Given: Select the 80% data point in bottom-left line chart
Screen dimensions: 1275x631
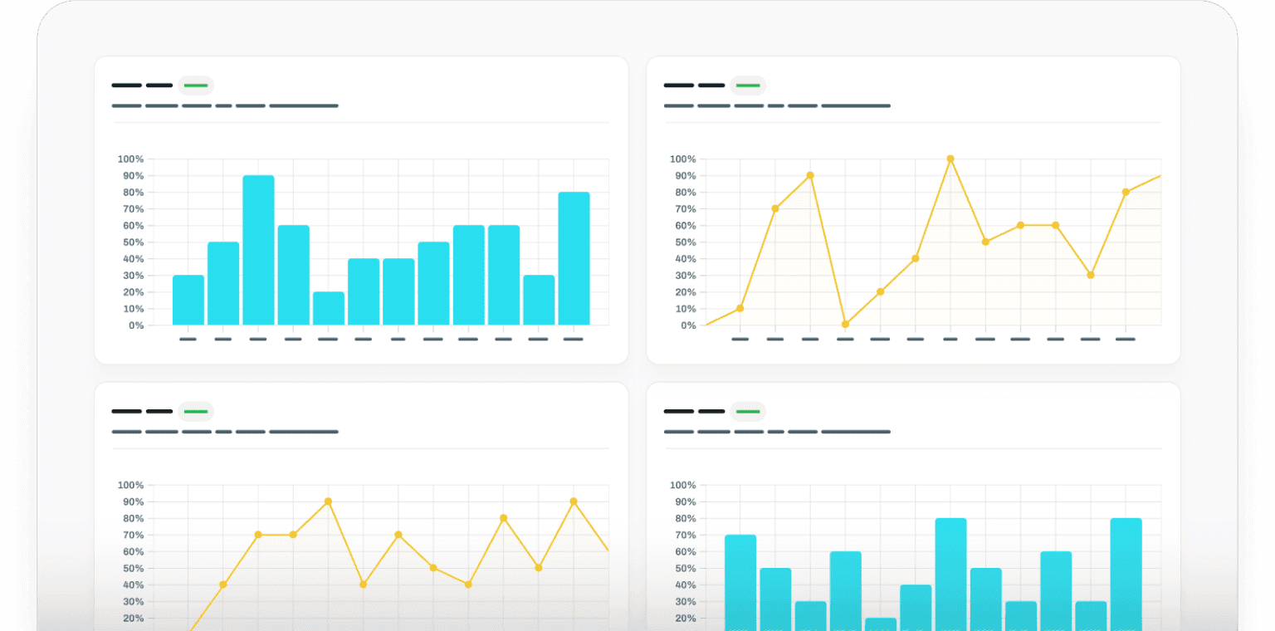Looking at the screenshot, I should (x=503, y=518).
